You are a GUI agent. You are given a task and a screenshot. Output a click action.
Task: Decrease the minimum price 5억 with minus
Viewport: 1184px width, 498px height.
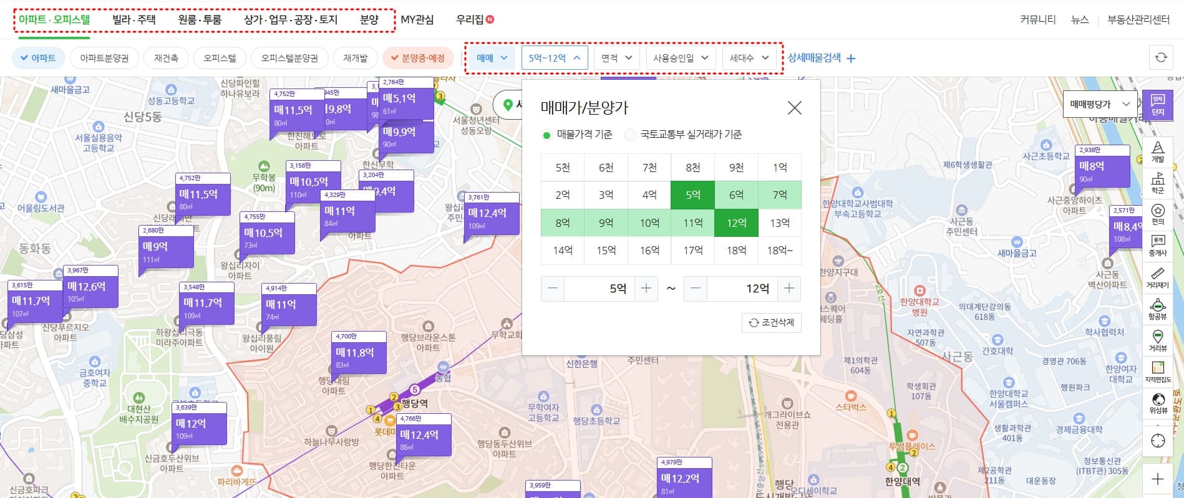point(553,289)
